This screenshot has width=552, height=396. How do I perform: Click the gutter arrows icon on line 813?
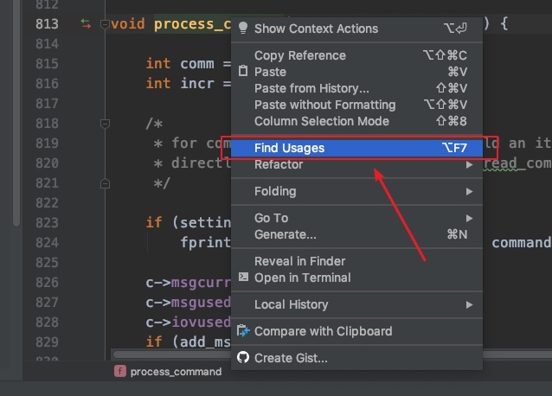86,24
